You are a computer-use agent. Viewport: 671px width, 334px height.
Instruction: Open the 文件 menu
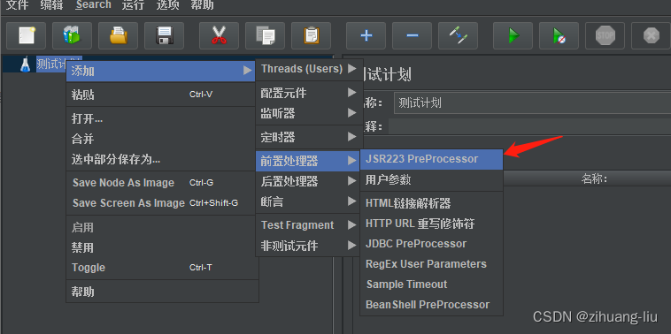pyautogui.click(x=17, y=5)
